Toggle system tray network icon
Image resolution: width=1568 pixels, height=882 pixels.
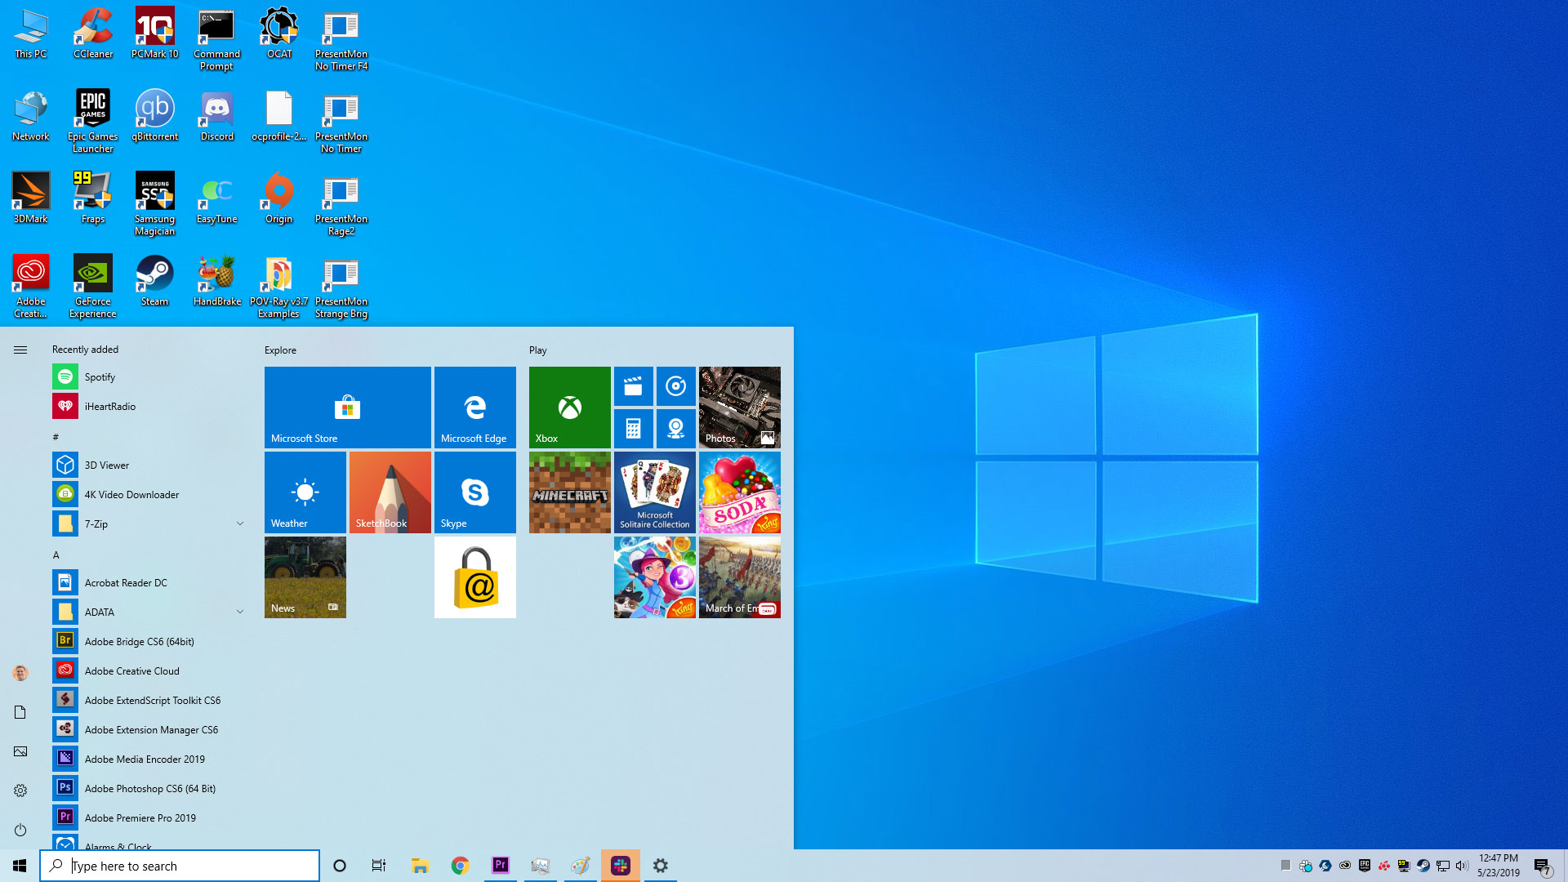[x=1444, y=866]
